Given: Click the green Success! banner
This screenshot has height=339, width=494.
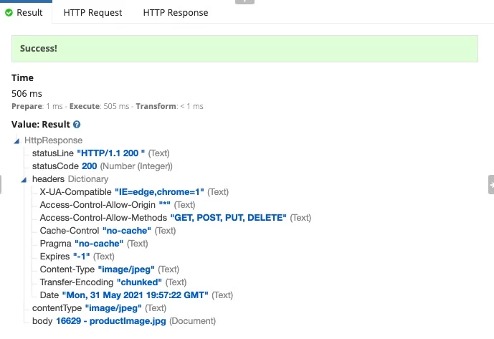Looking at the screenshot, I should point(244,49).
